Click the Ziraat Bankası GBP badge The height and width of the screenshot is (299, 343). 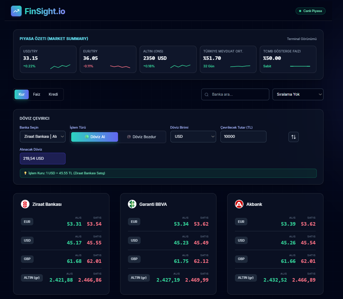27,259
